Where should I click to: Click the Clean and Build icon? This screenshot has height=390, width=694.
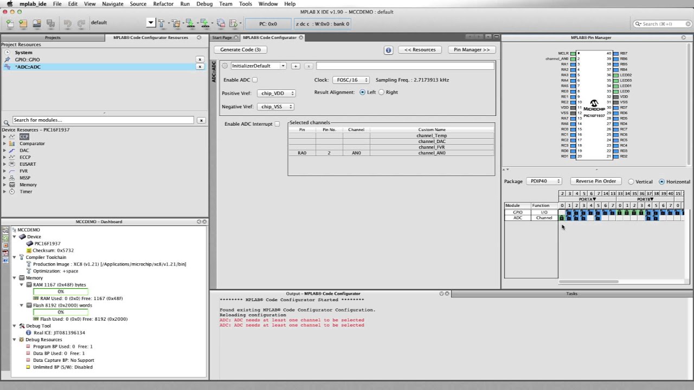(x=176, y=23)
